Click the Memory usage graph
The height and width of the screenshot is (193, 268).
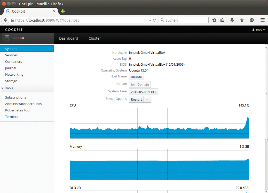[159, 164]
